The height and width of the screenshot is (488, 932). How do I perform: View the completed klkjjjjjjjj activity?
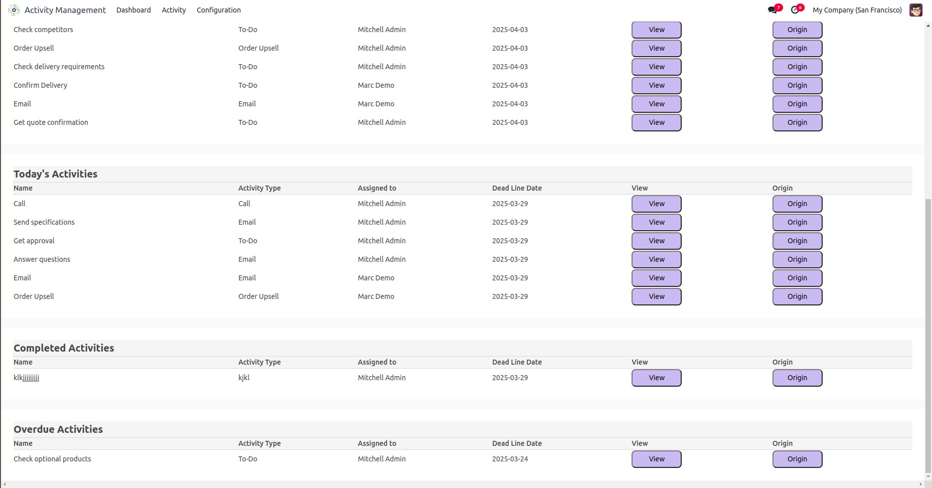656,378
